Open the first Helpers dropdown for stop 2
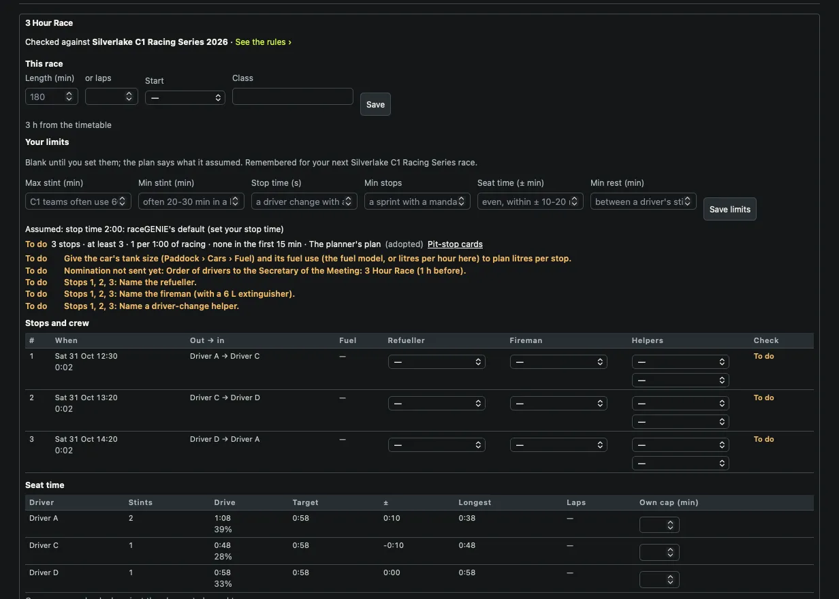Image resolution: width=839 pixels, height=599 pixels. 680,404
